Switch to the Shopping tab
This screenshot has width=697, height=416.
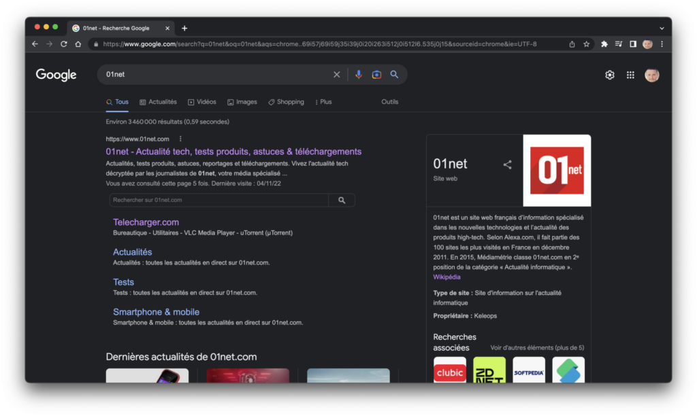(x=287, y=102)
